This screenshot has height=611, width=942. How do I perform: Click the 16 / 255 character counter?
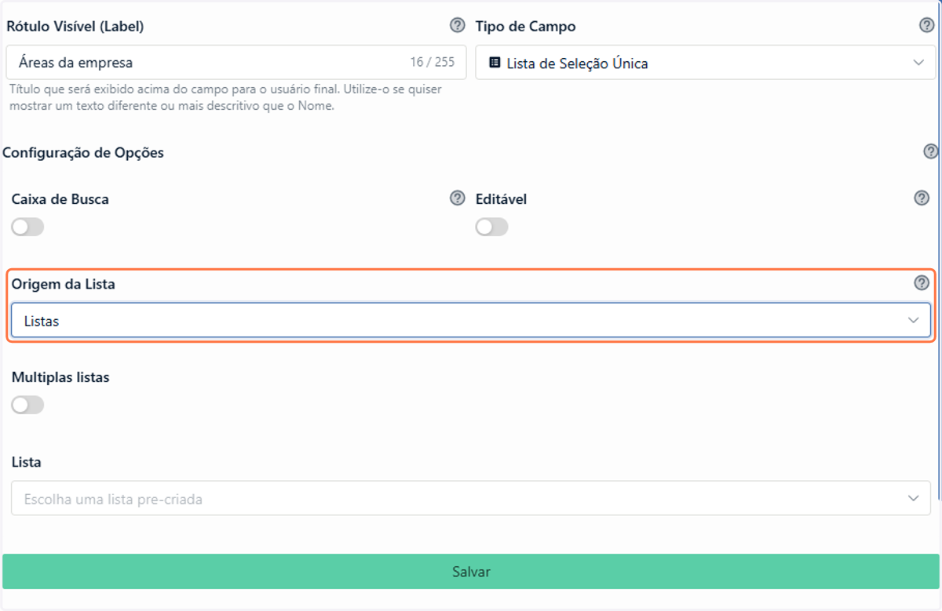click(x=433, y=62)
